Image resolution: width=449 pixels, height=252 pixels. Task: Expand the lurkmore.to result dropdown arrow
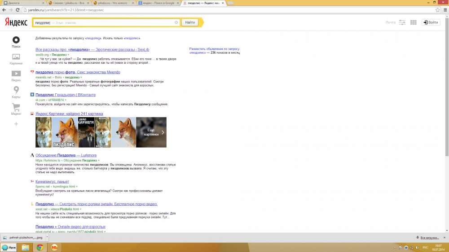point(99,161)
